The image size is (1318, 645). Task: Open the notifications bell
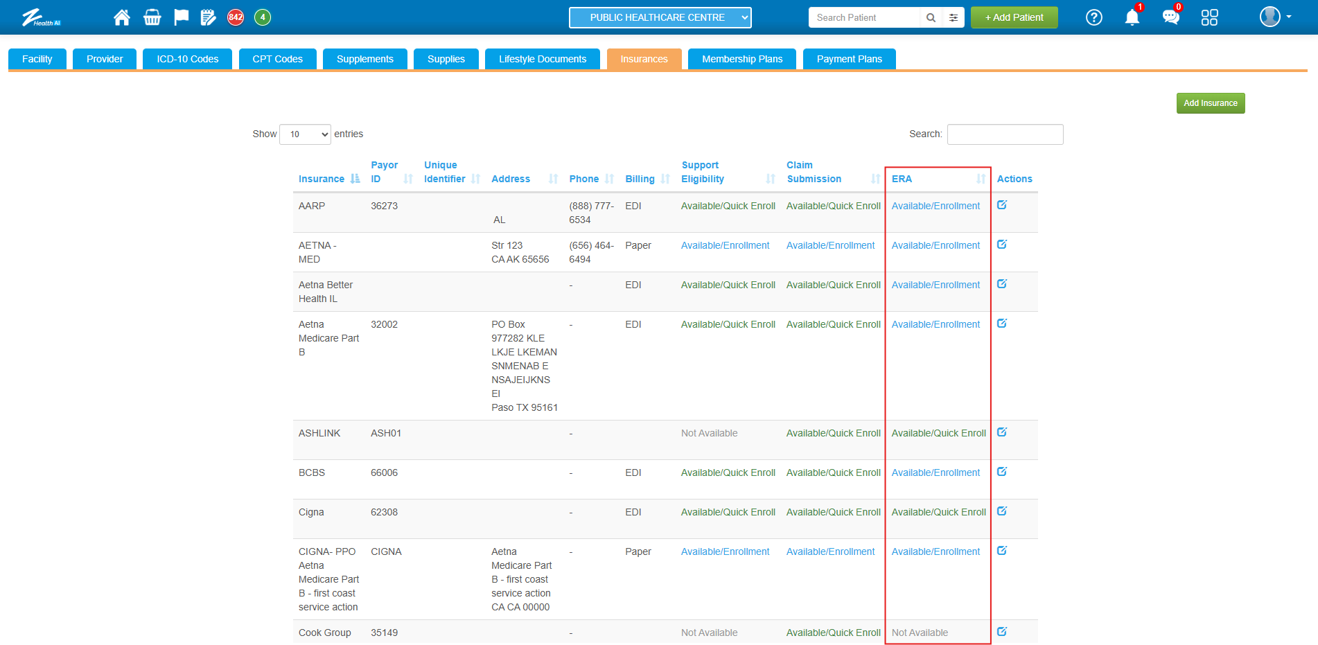(1132, 17)
